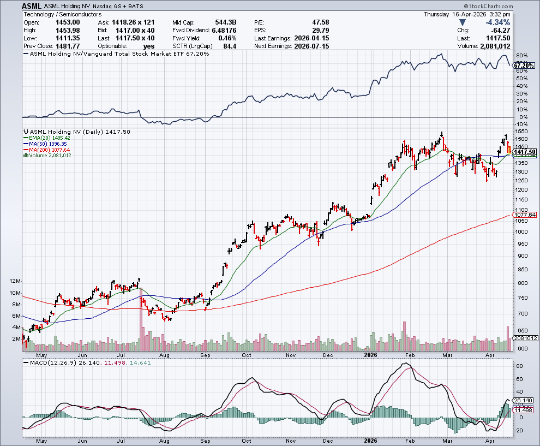Select the Next Earnings date 2026-07-15
Viewport: 540px width, 446px height.
click(x=310, y=46)
